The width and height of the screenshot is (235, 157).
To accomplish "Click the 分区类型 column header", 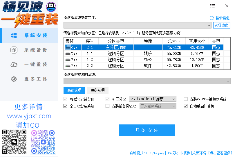I will [116, 41].
